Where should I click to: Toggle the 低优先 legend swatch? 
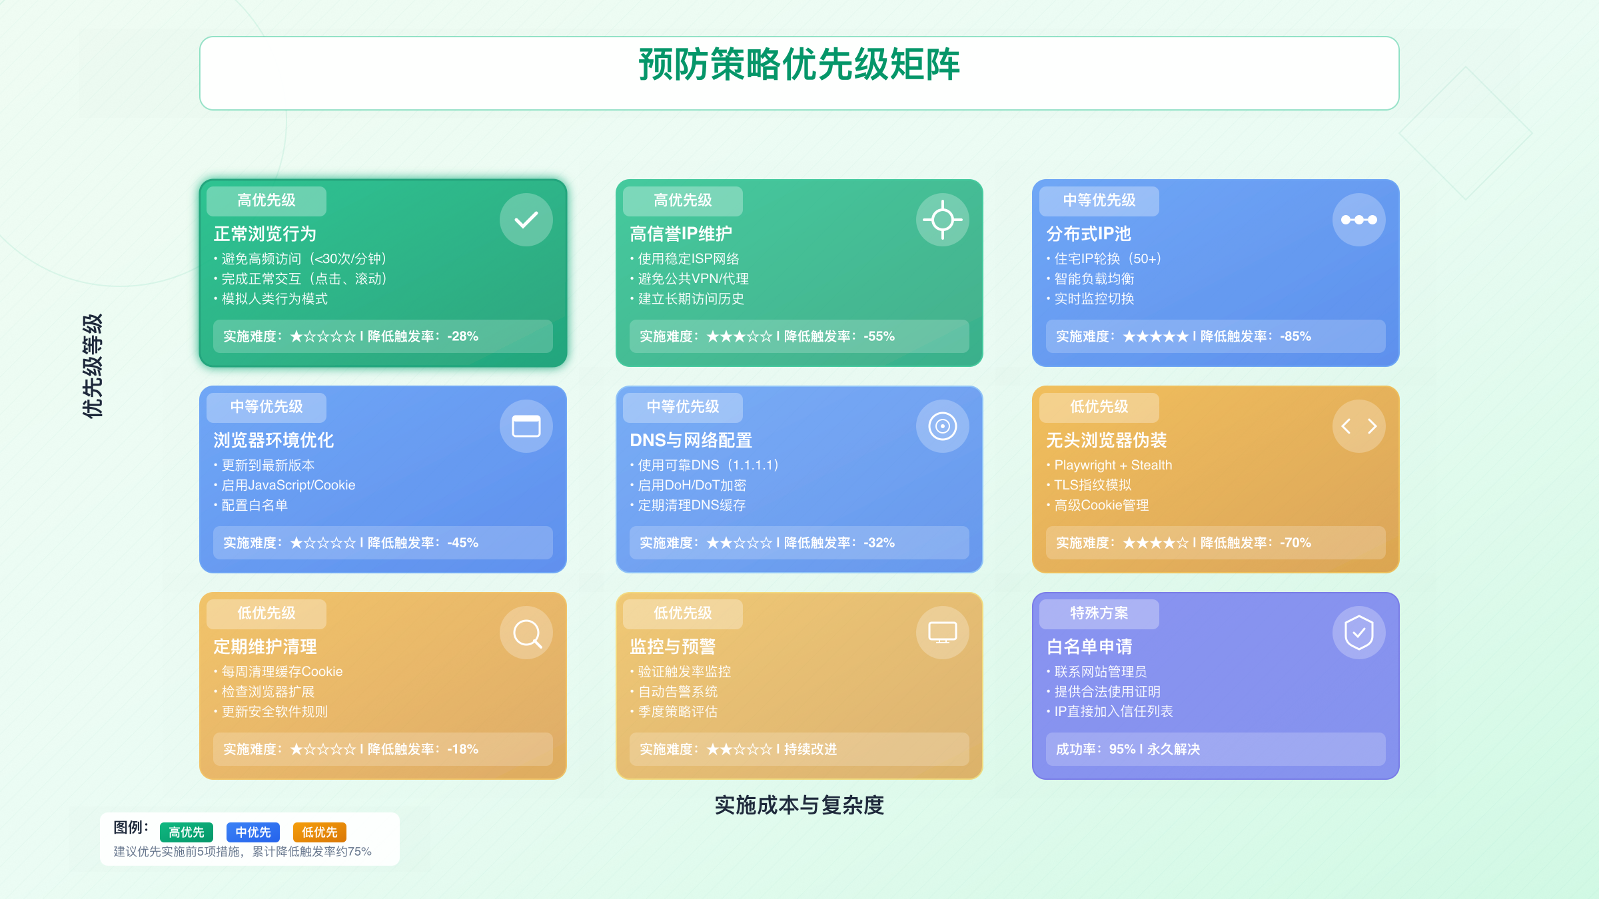318,832
